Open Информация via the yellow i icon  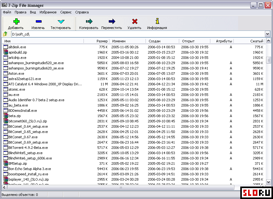click(157, 21)
